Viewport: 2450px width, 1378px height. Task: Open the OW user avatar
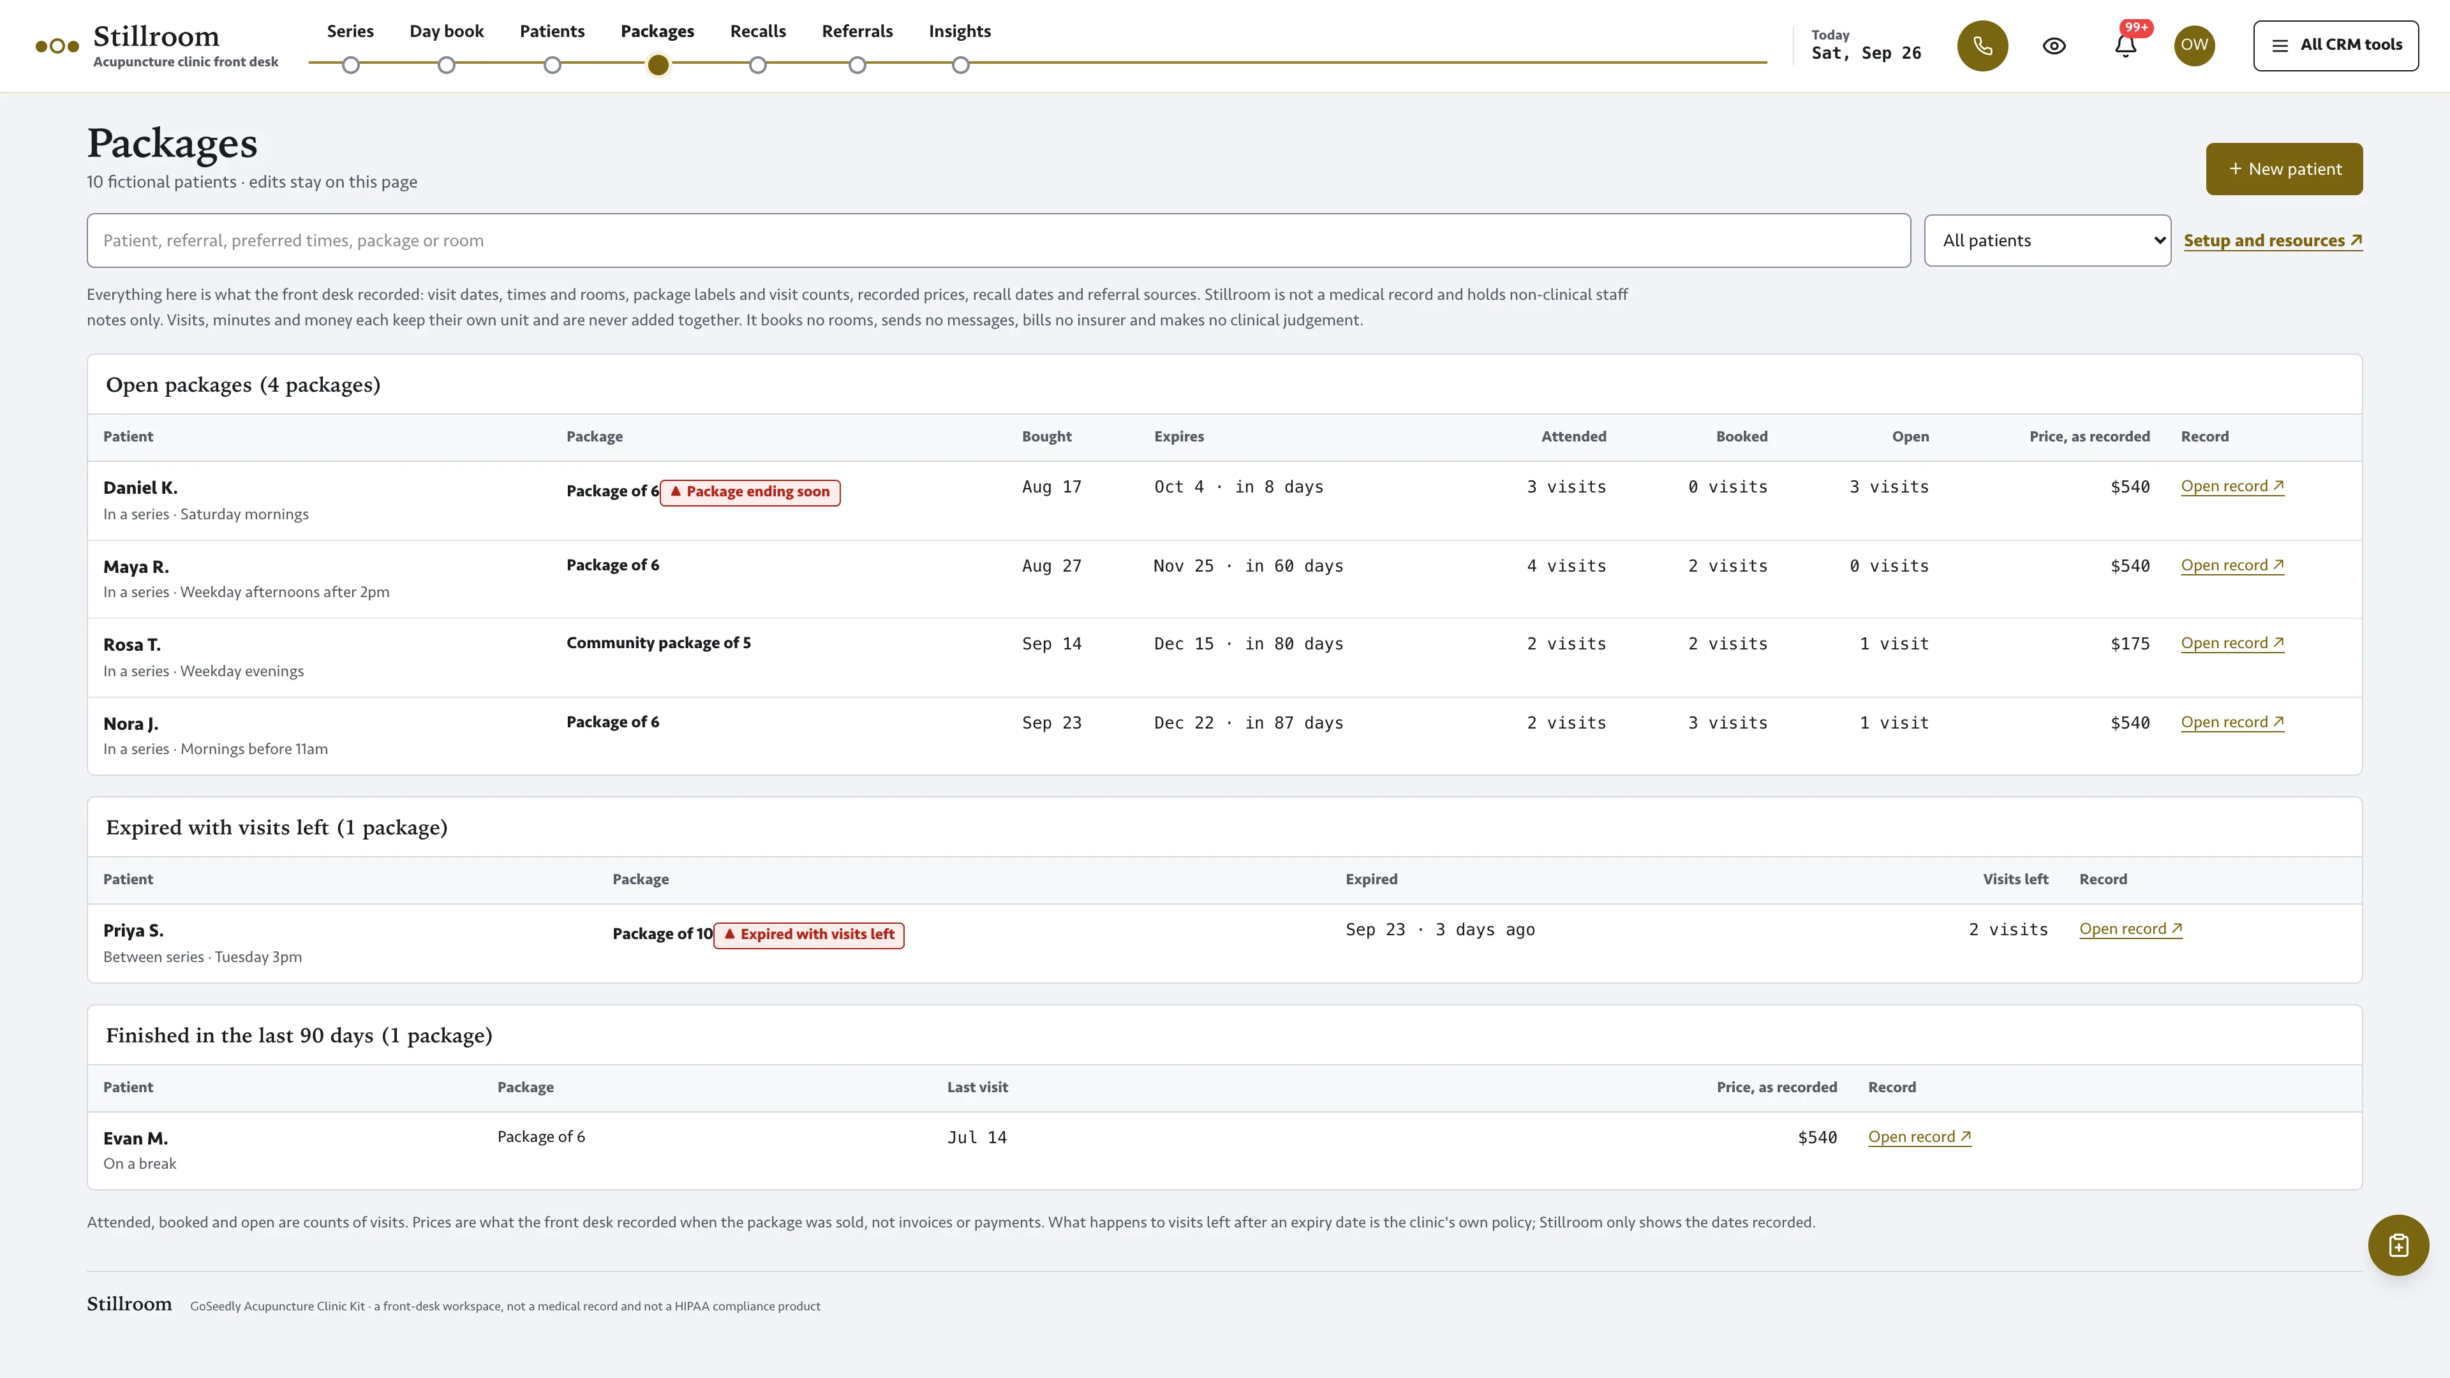[x=2194, y=45]
